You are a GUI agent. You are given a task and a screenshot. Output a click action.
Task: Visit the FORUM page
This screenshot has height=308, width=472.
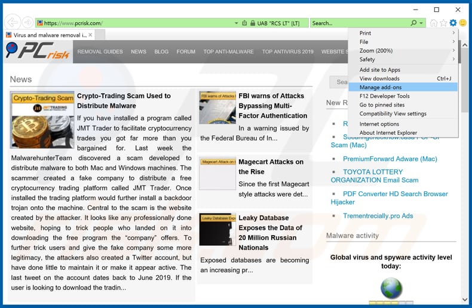pyautogui.click(x=186, y=51)
